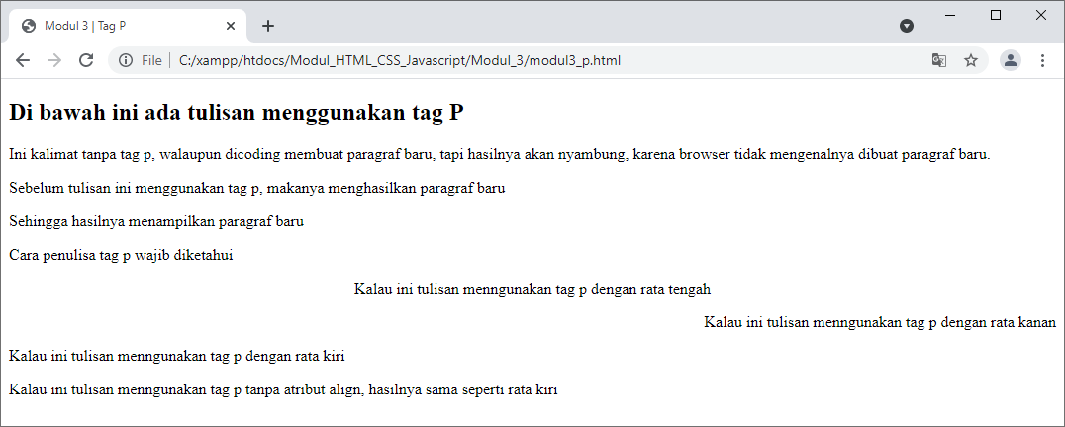Reload the modul3_p.html page
Screen dimensions: 1065x427
pos(86,60)
